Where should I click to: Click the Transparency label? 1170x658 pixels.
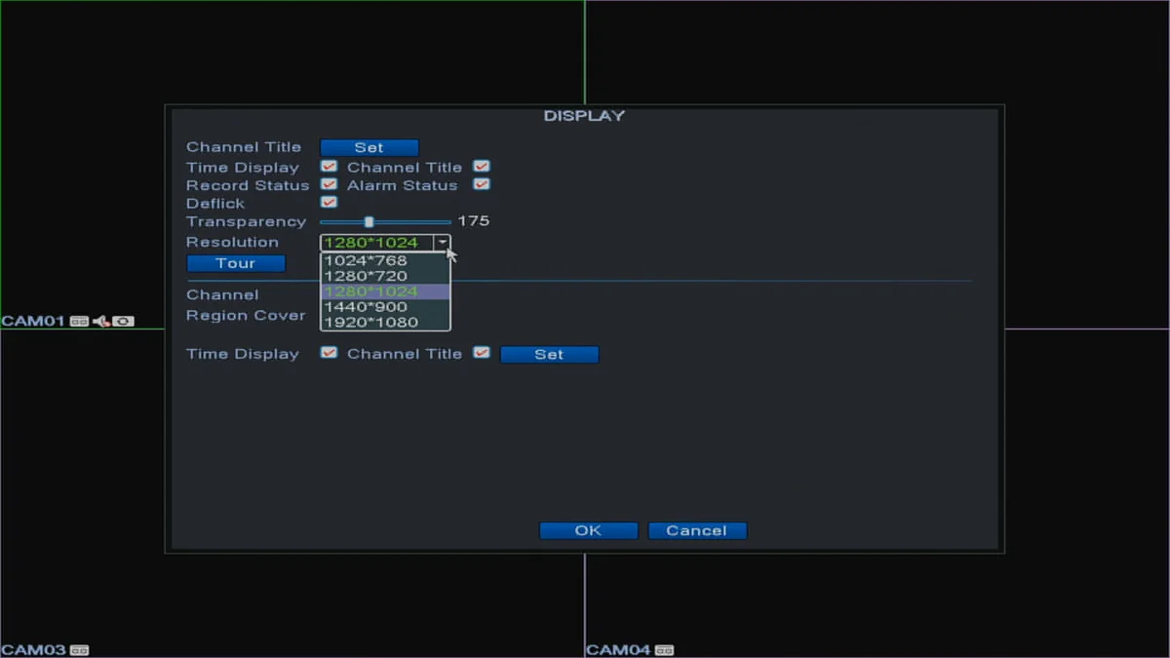[x=246, y=222]
